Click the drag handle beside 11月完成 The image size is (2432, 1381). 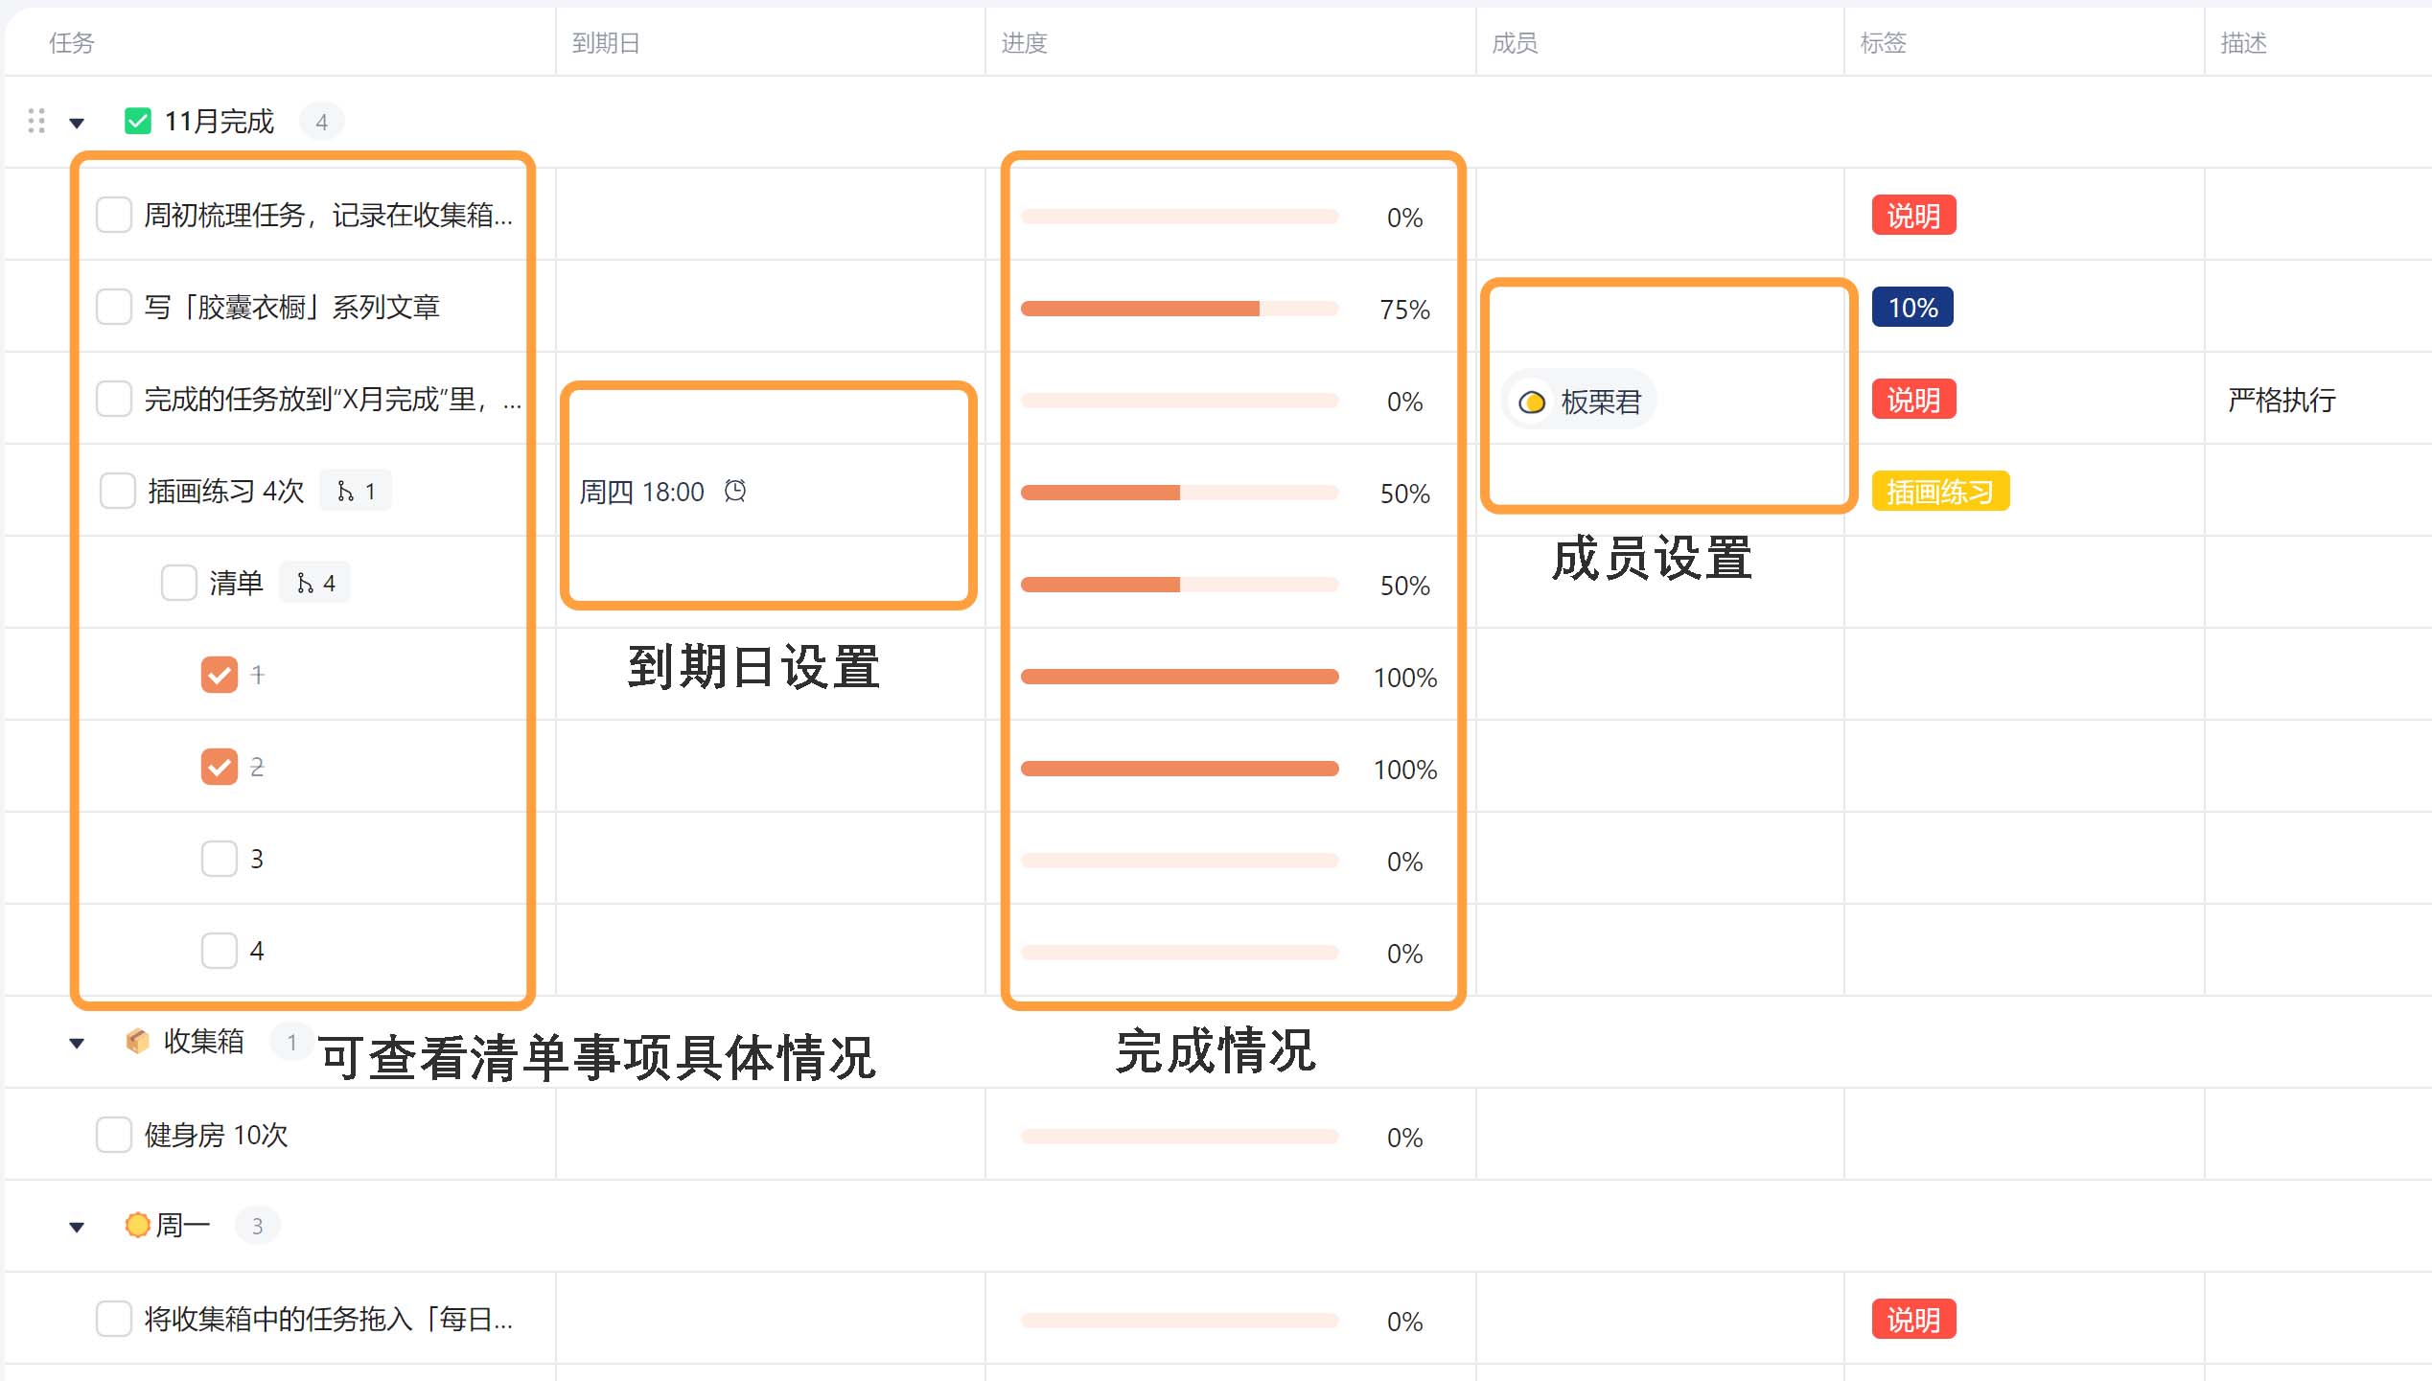pyautogui.click(x=36, y=121)
